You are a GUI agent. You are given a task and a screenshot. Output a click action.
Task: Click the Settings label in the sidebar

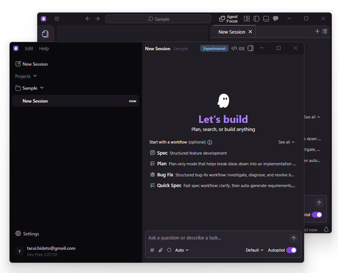click(x=31, y=234)
